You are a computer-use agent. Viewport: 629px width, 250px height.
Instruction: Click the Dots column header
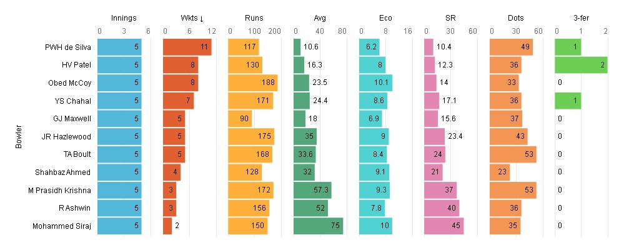(x=516, y=18)
